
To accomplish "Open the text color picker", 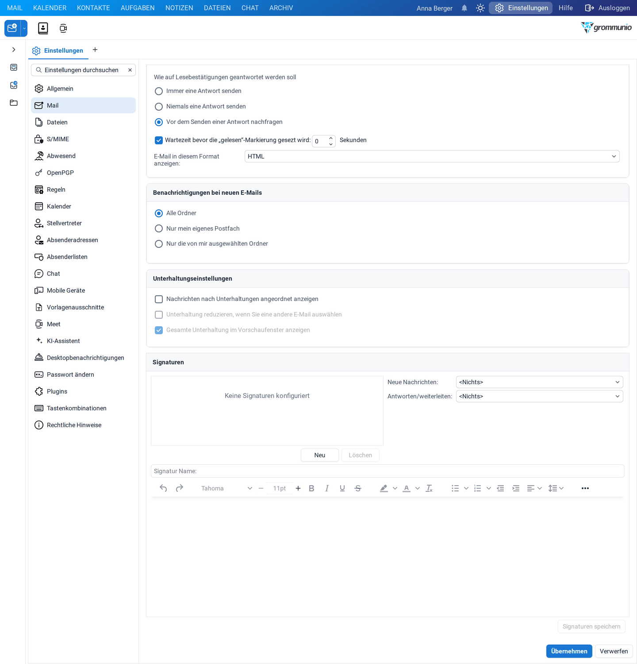I will point(417,488).
